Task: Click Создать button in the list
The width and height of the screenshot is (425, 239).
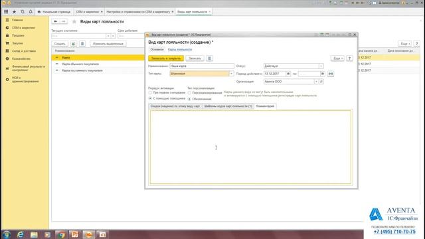Action: (60, 44)
